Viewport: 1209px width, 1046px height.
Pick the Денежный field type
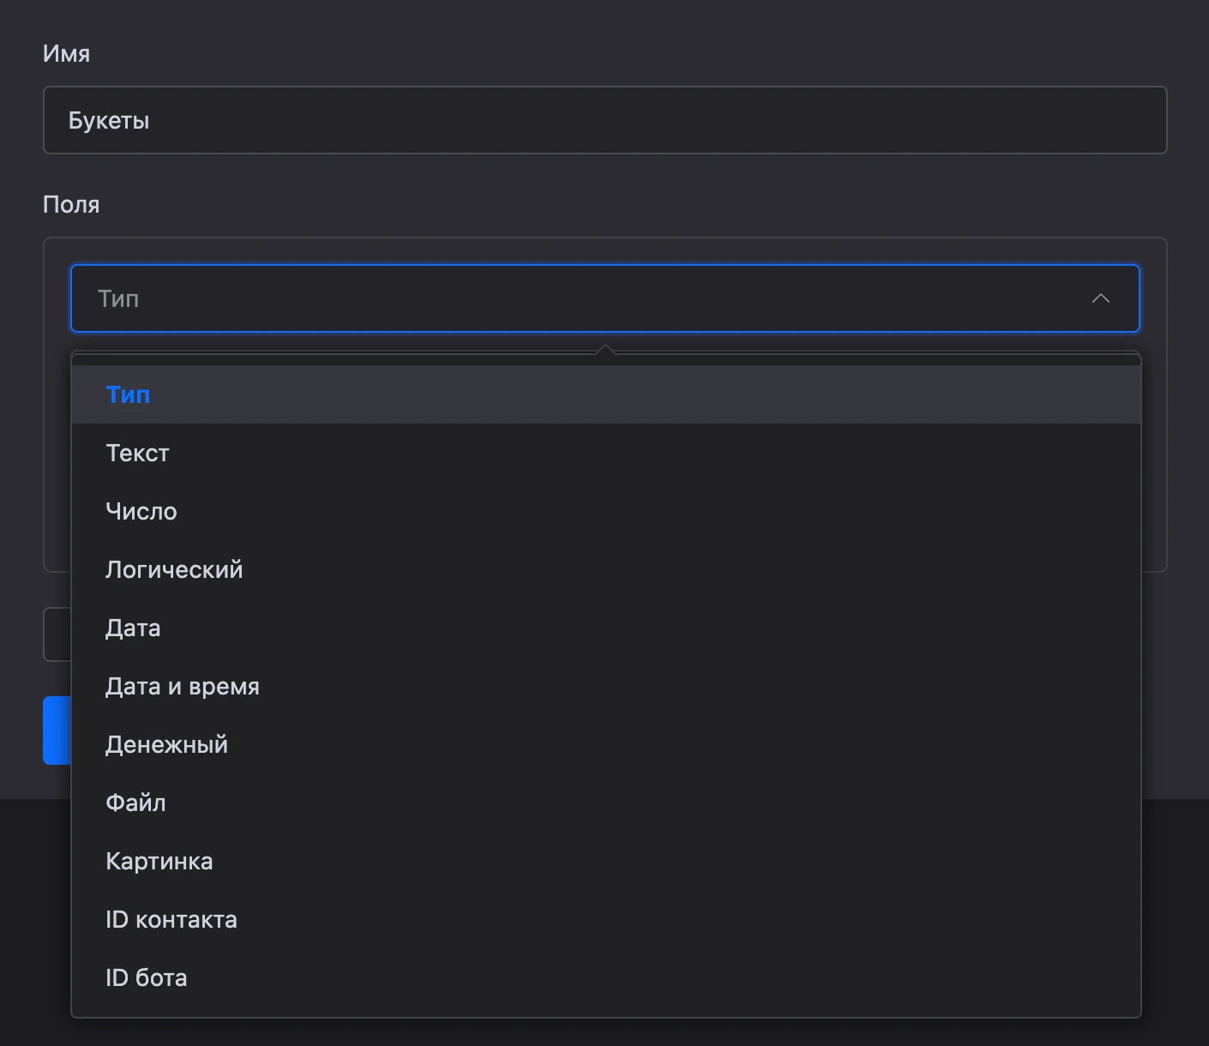click(606, 744)
